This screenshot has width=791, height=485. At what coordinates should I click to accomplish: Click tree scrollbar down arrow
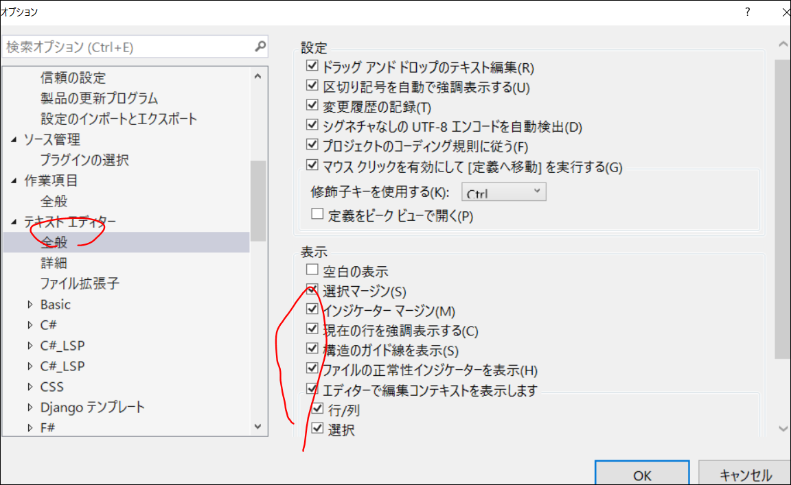pos(257,427)
